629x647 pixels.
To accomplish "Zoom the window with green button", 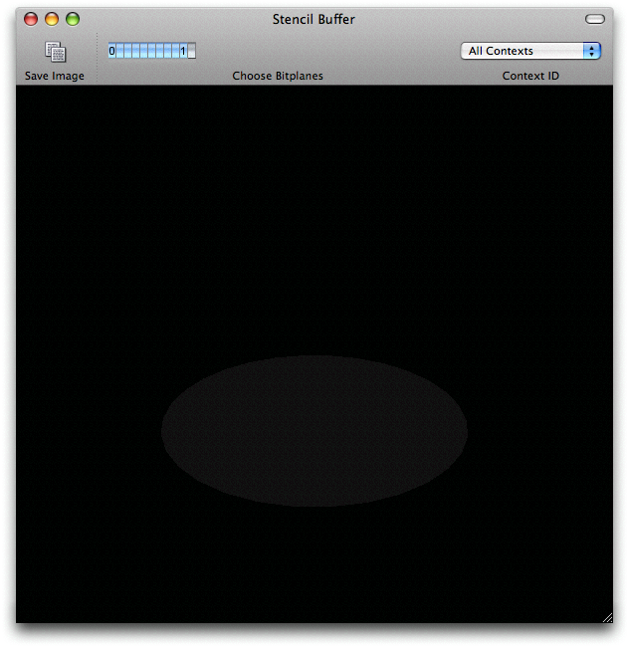I will click(73, 19).
